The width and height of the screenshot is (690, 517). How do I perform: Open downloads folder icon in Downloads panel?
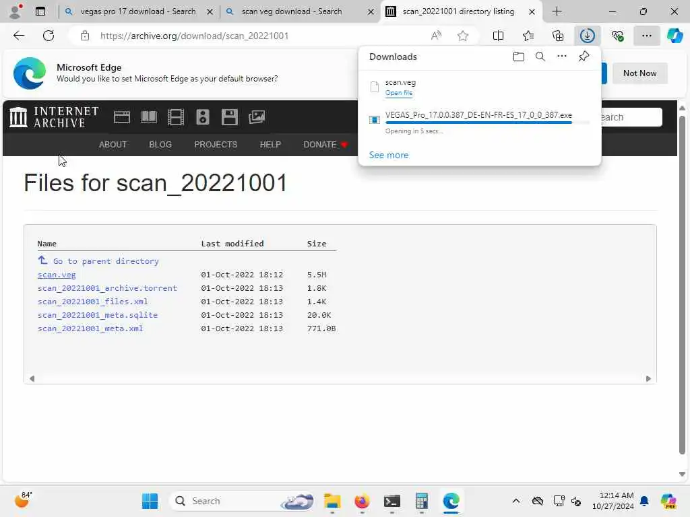[x=519, y=57]
